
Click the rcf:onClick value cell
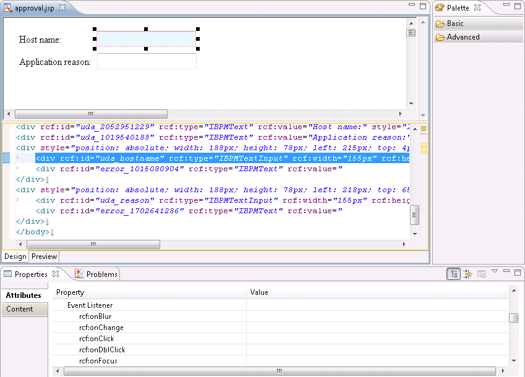point(377,339)
